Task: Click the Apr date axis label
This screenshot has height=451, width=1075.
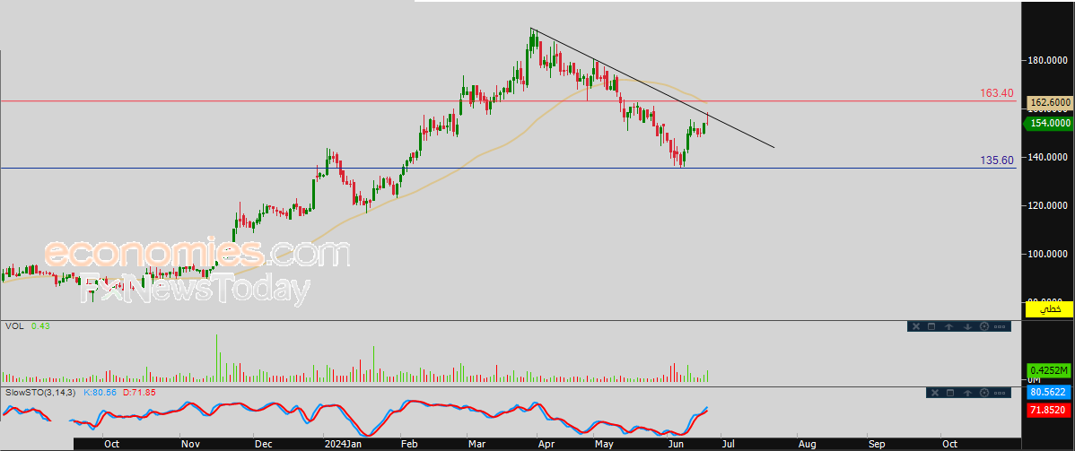Action: click(x=546, y=444)
